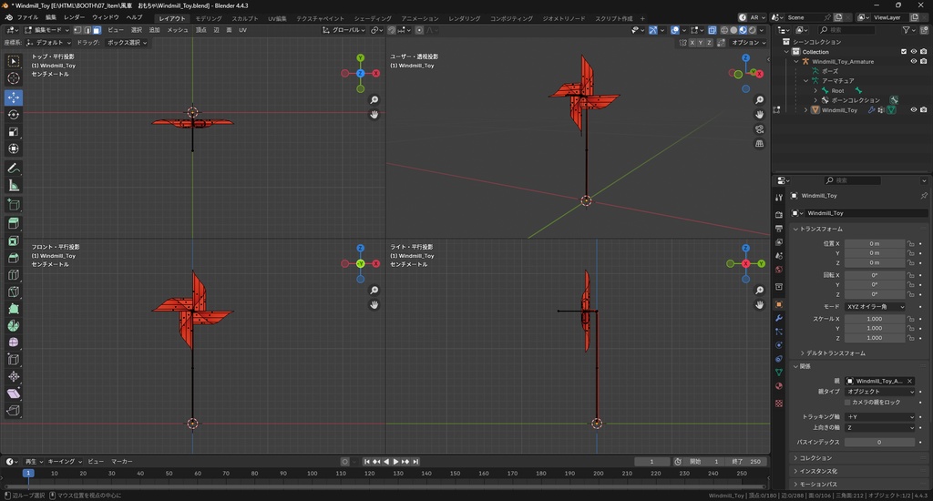The height and width of the screenshot is (501, 933).
Task: Toggle location X lock icon
Action: click(910, 243)
